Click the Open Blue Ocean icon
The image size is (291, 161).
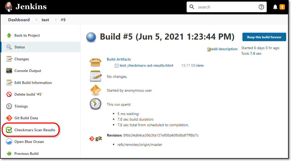point(9,142)
